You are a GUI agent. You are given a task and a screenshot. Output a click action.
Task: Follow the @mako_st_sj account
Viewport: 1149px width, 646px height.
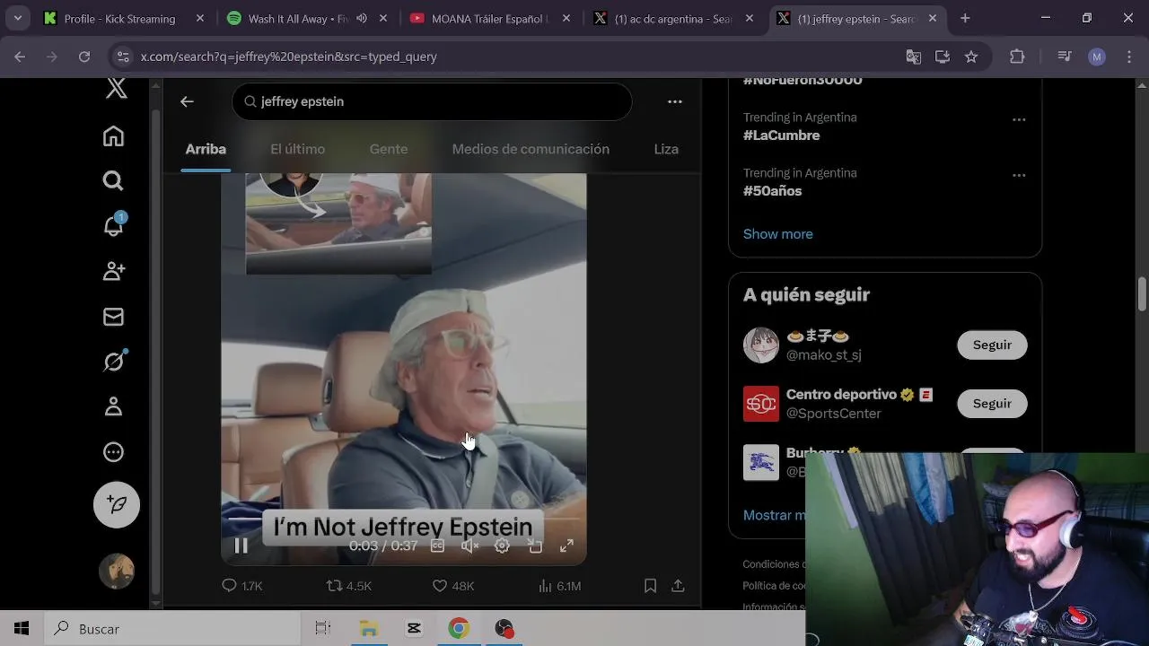click(992, 345)
